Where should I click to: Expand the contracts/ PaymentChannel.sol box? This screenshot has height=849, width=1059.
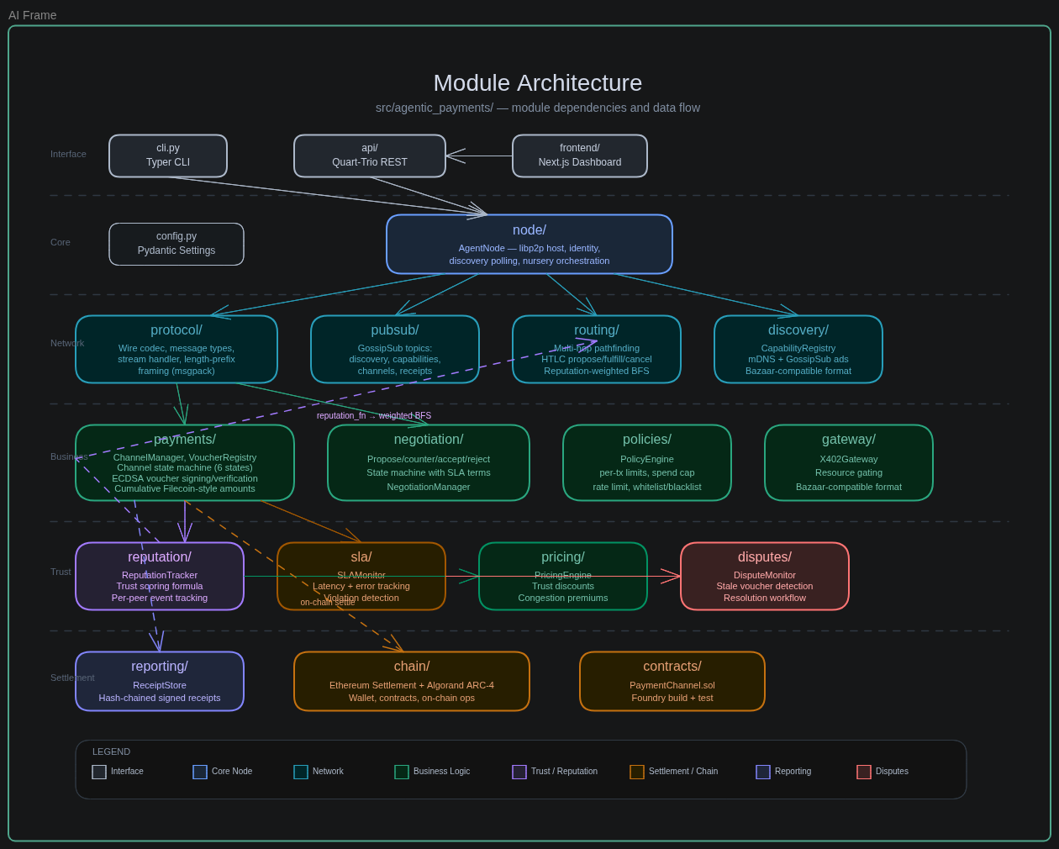click(x=672, y=681)
